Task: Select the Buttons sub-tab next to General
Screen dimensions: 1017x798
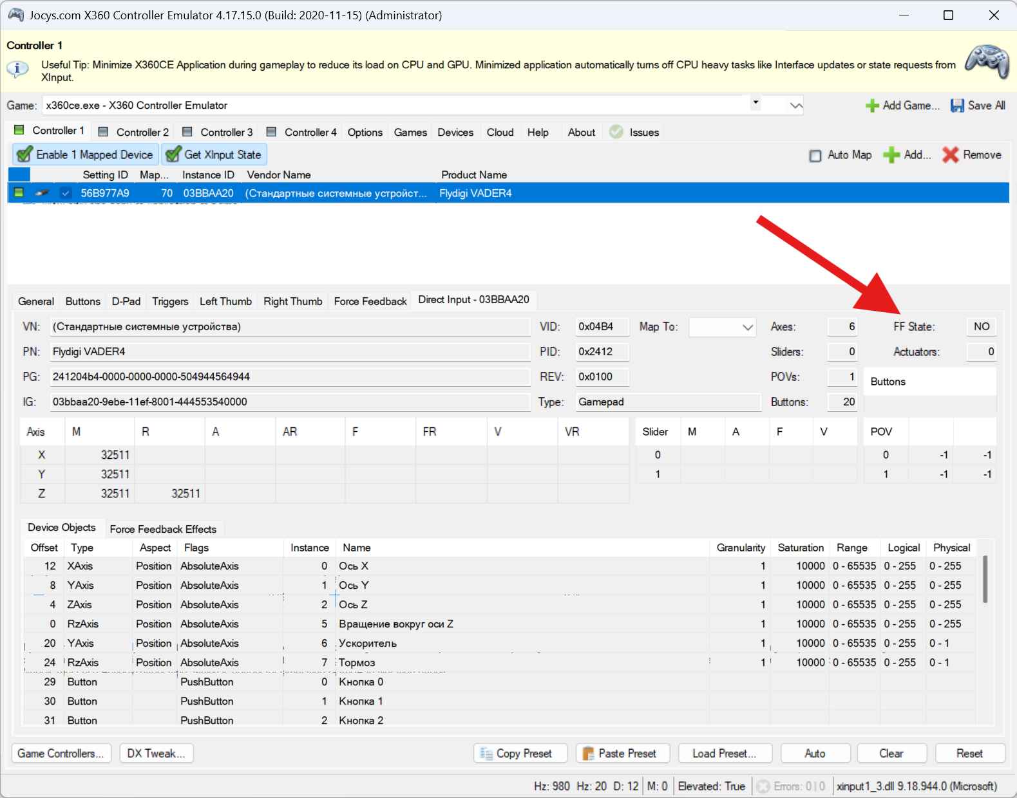Action: (x=83, y=301)
